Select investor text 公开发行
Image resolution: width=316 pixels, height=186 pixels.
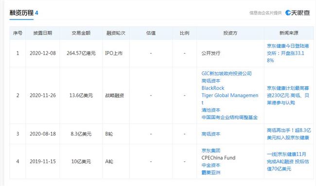[x=211, y=53]
